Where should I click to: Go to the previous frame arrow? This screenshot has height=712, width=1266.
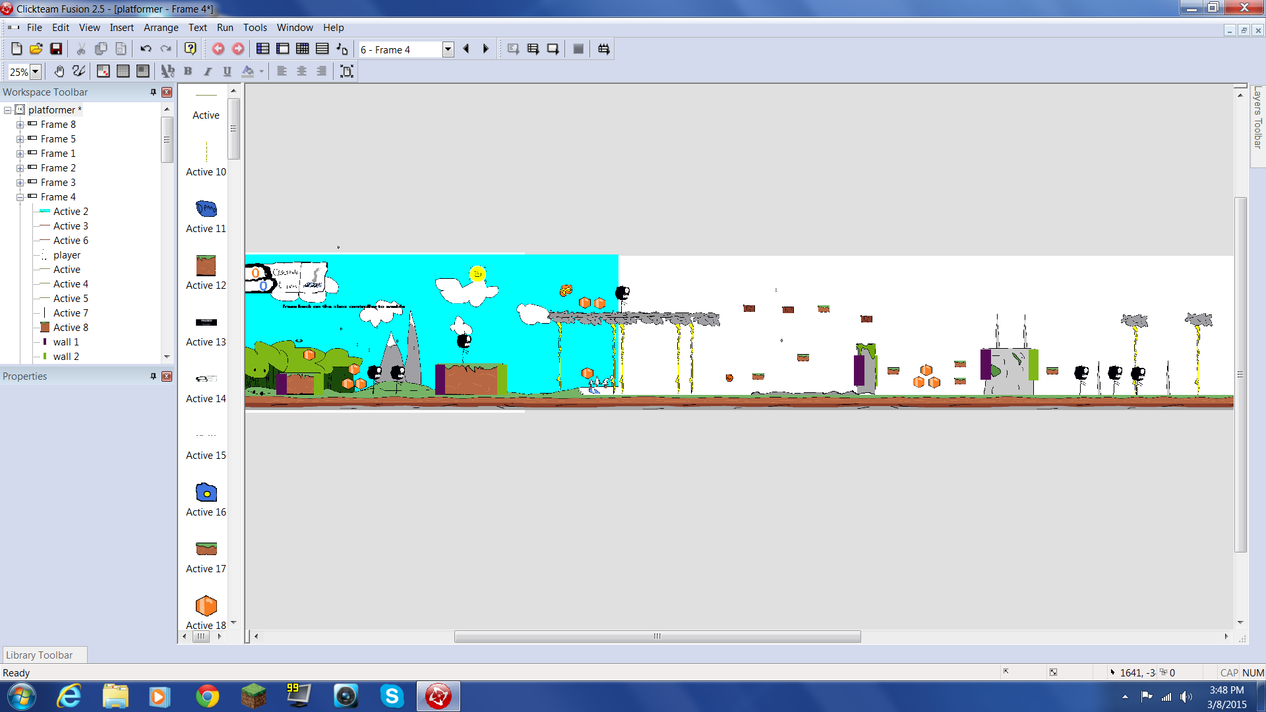[x=466, y=49]
